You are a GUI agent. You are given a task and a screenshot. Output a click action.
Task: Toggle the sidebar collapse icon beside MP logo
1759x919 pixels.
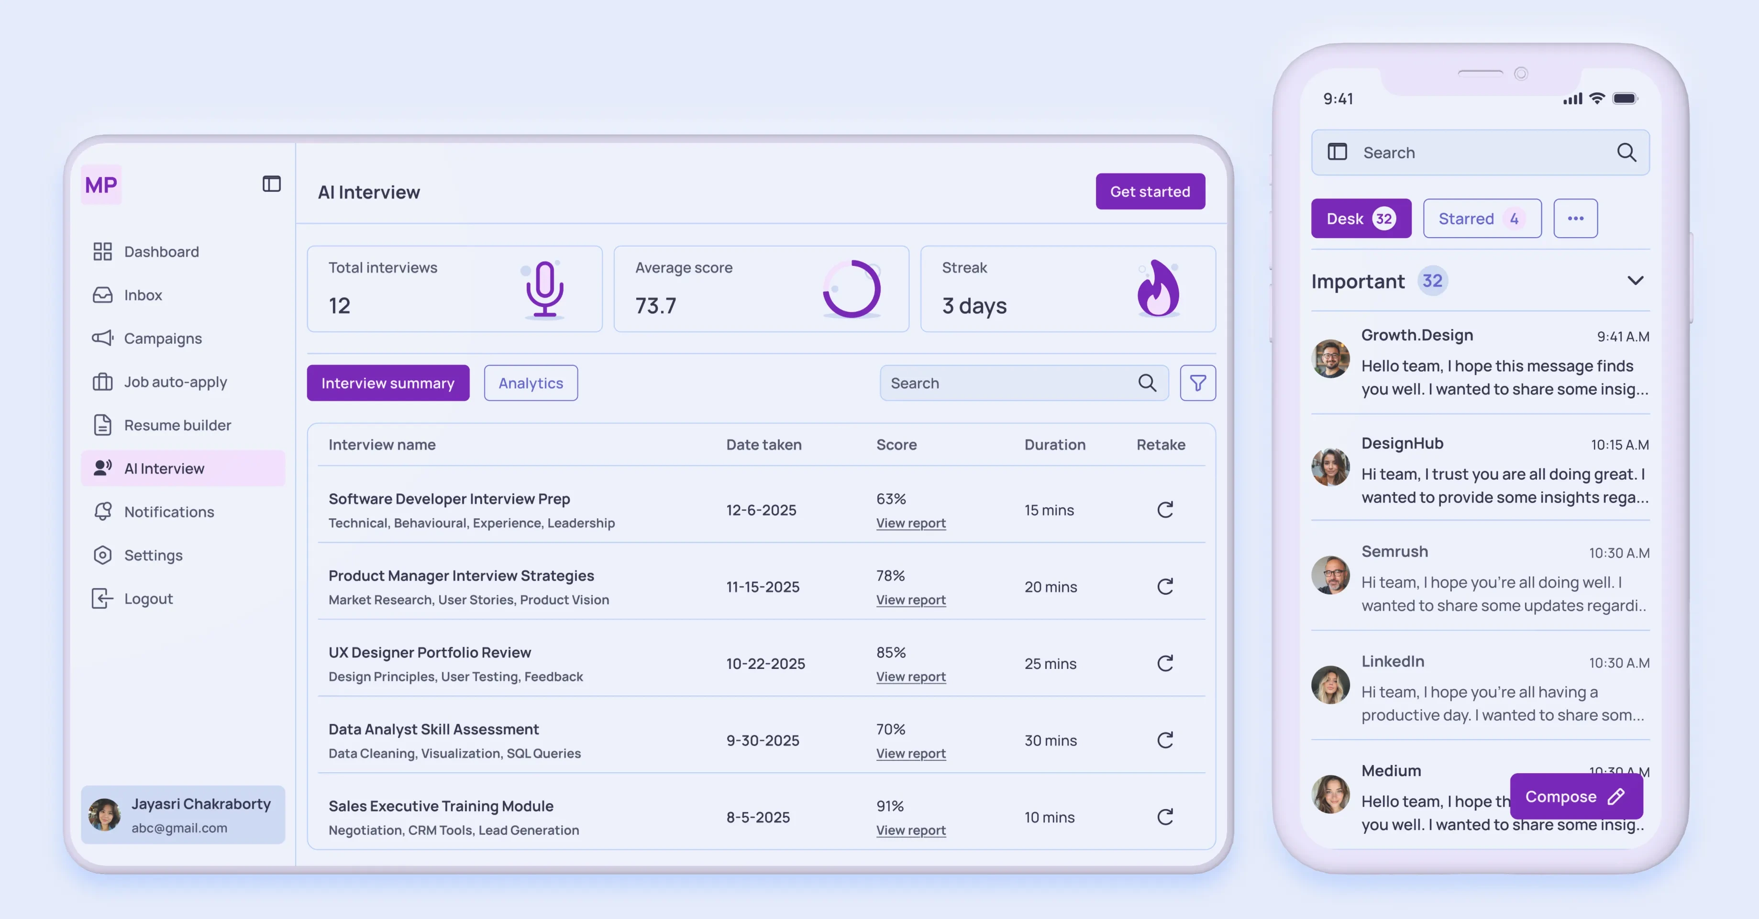[x=271, y=184]
